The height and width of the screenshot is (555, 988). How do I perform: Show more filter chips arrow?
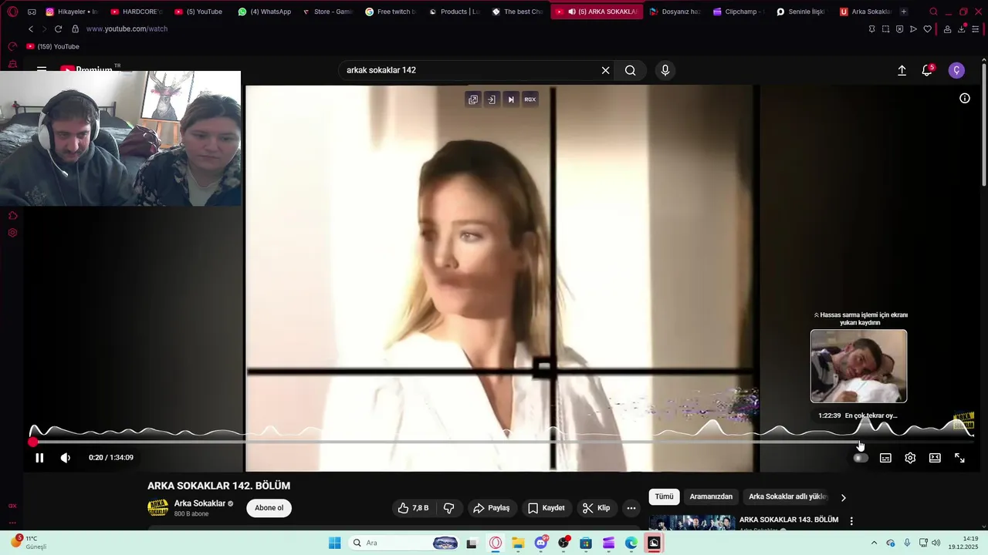point(844,498)
